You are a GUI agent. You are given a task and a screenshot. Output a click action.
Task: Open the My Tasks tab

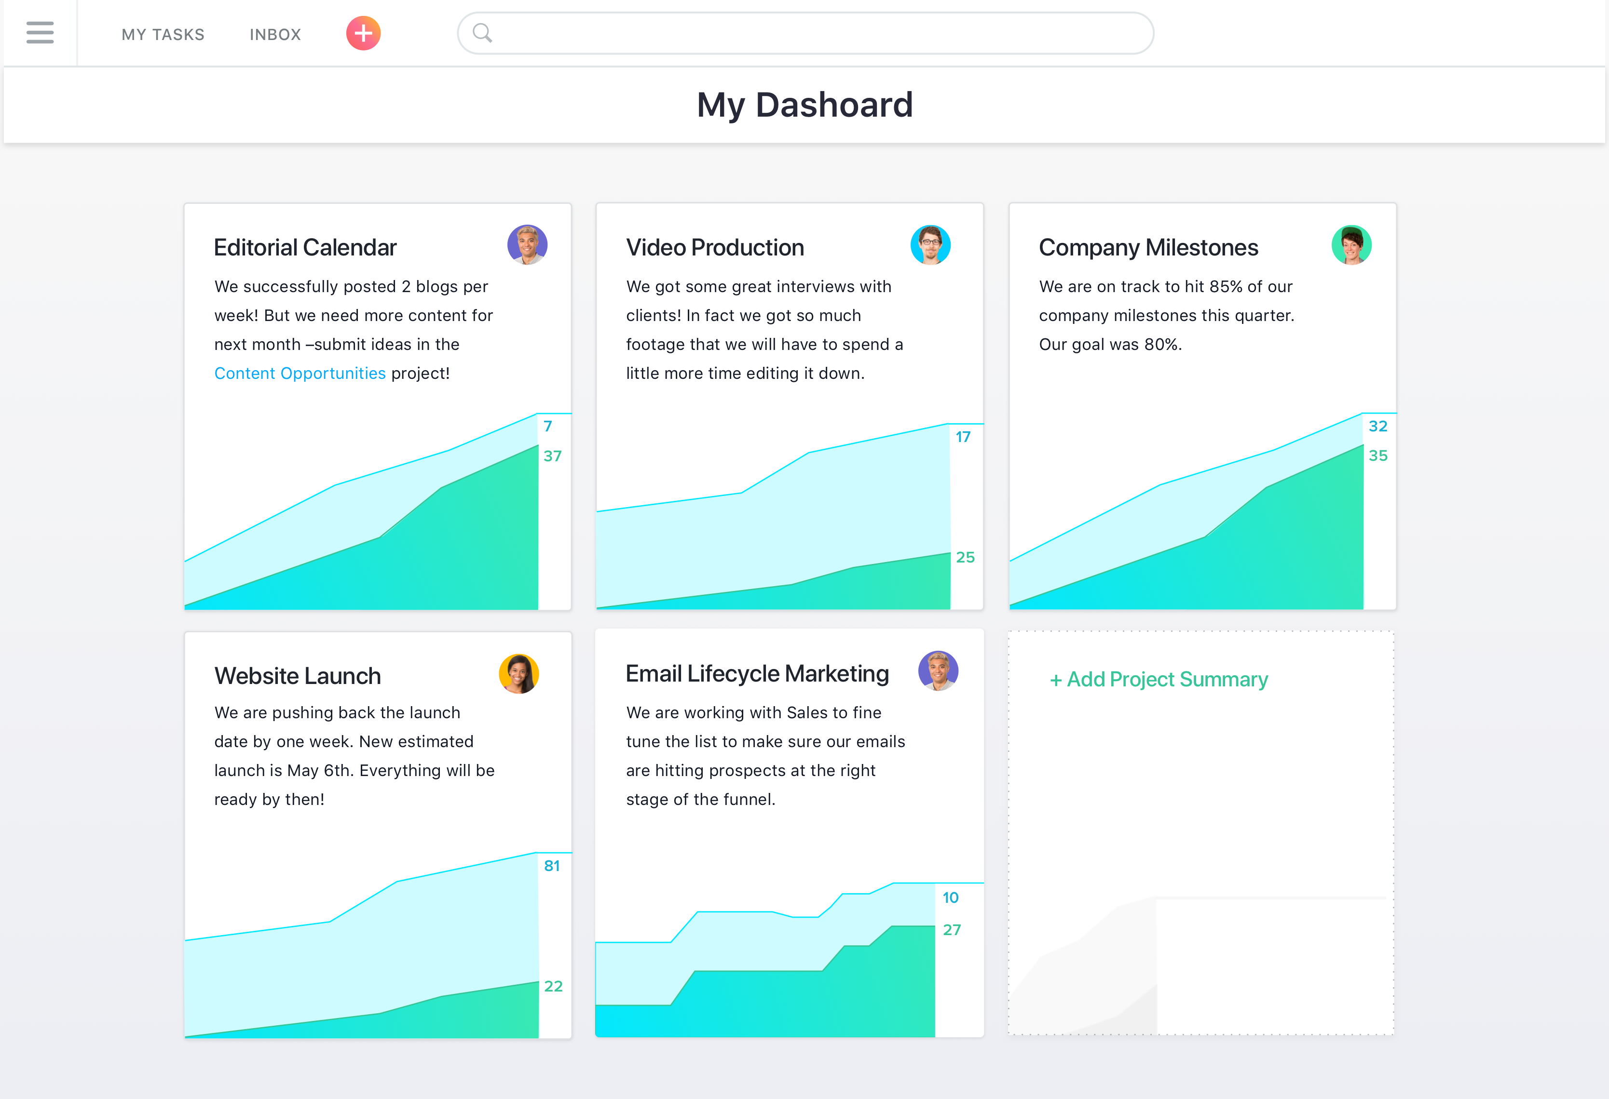point(163,33)
